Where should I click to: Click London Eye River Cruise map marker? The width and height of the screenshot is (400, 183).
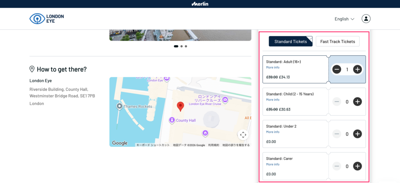(225, 100)
